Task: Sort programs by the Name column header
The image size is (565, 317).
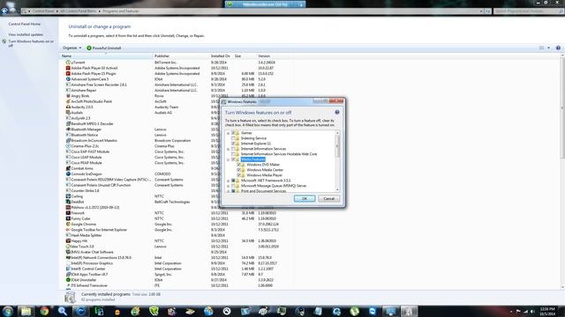Action: pyautogui.click(x=106, y=56)
